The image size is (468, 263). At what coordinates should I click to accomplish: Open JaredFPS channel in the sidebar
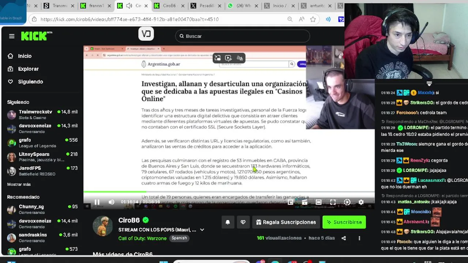pos(42,171)
